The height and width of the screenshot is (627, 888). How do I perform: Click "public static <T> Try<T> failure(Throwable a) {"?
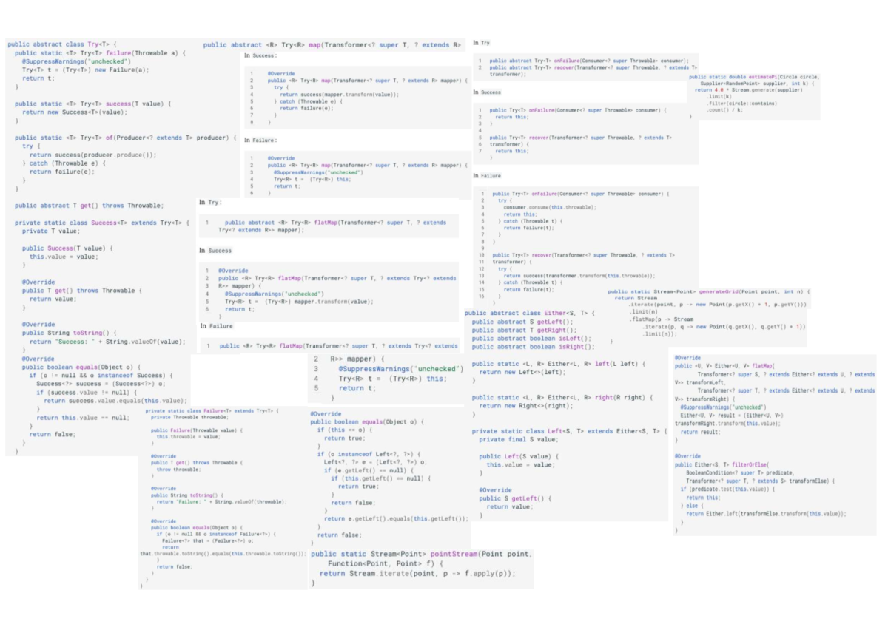[x=101, y=52]
